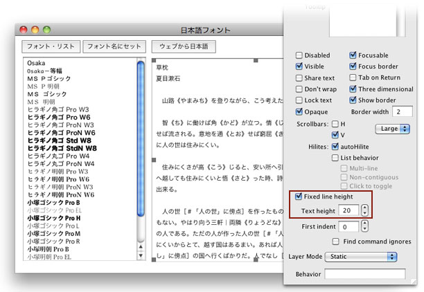Select 小塚ゴシック Pro H font
Screen dimensions: 424x292
pyautogui.click(x=54, y=218)
